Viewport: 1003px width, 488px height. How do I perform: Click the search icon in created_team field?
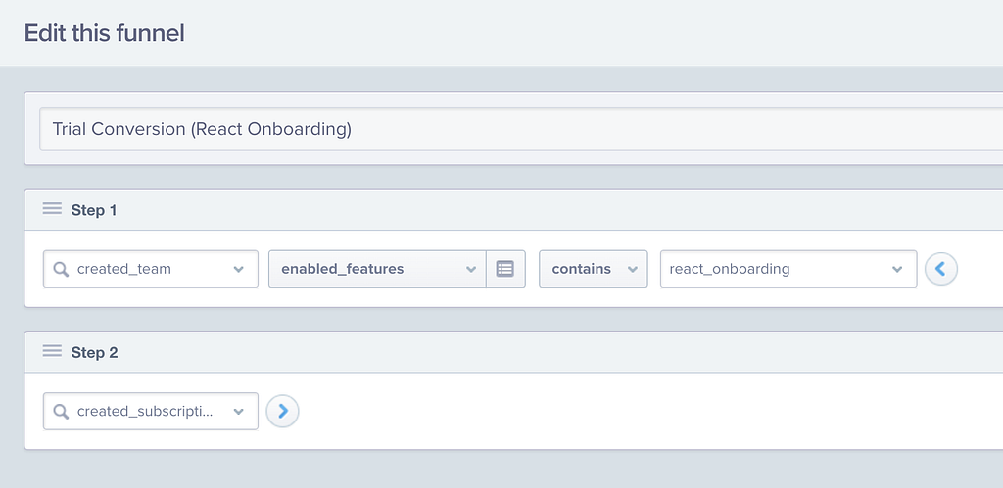click(x=61, y=269)
